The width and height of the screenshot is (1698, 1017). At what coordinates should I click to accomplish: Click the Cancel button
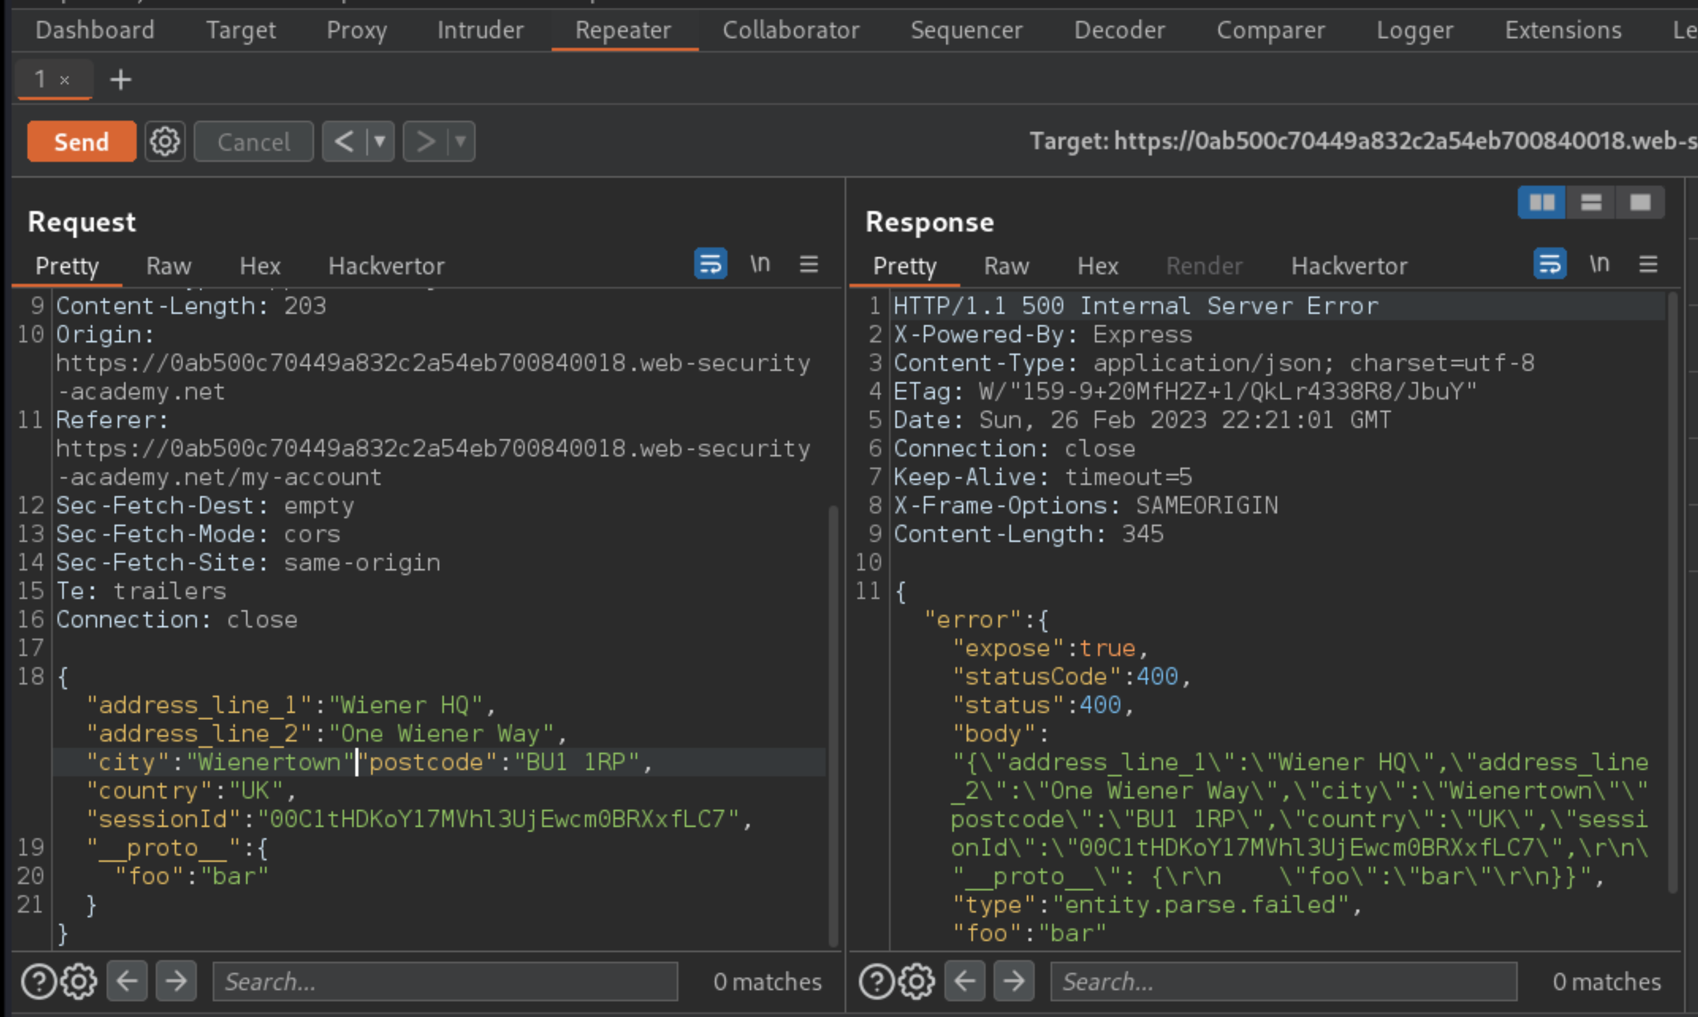tap(253, 142)
